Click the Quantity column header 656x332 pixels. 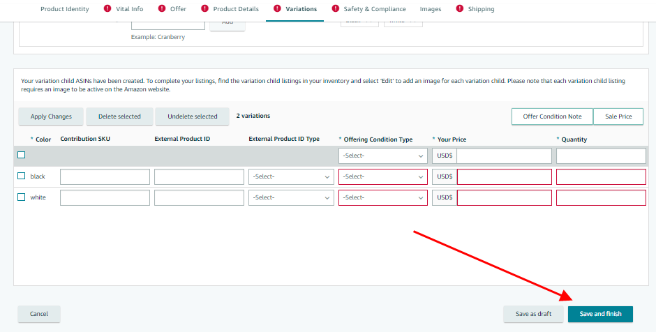[574, 139]
